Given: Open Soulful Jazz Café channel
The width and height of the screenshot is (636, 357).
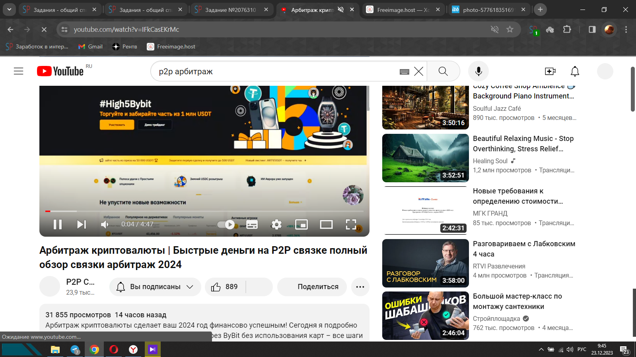Looking at the screenshot, I should pyautogui.click(x=497, y=108).
